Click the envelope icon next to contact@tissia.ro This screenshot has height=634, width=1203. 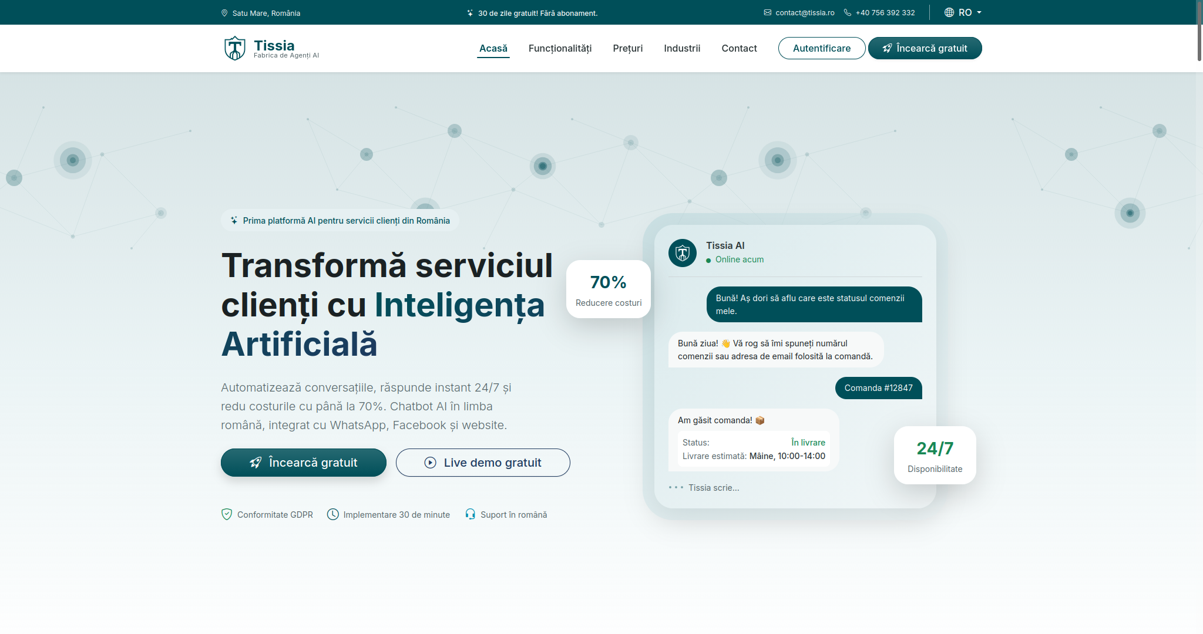767,12
